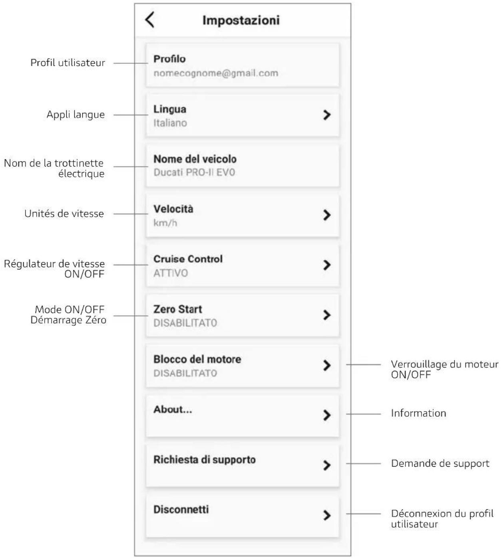The image size is (501, 558).
Task: Tap the Blocco del motore chevron
Action: pos(327,365)
